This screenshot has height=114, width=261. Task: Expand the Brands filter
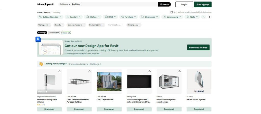(59, 25)
